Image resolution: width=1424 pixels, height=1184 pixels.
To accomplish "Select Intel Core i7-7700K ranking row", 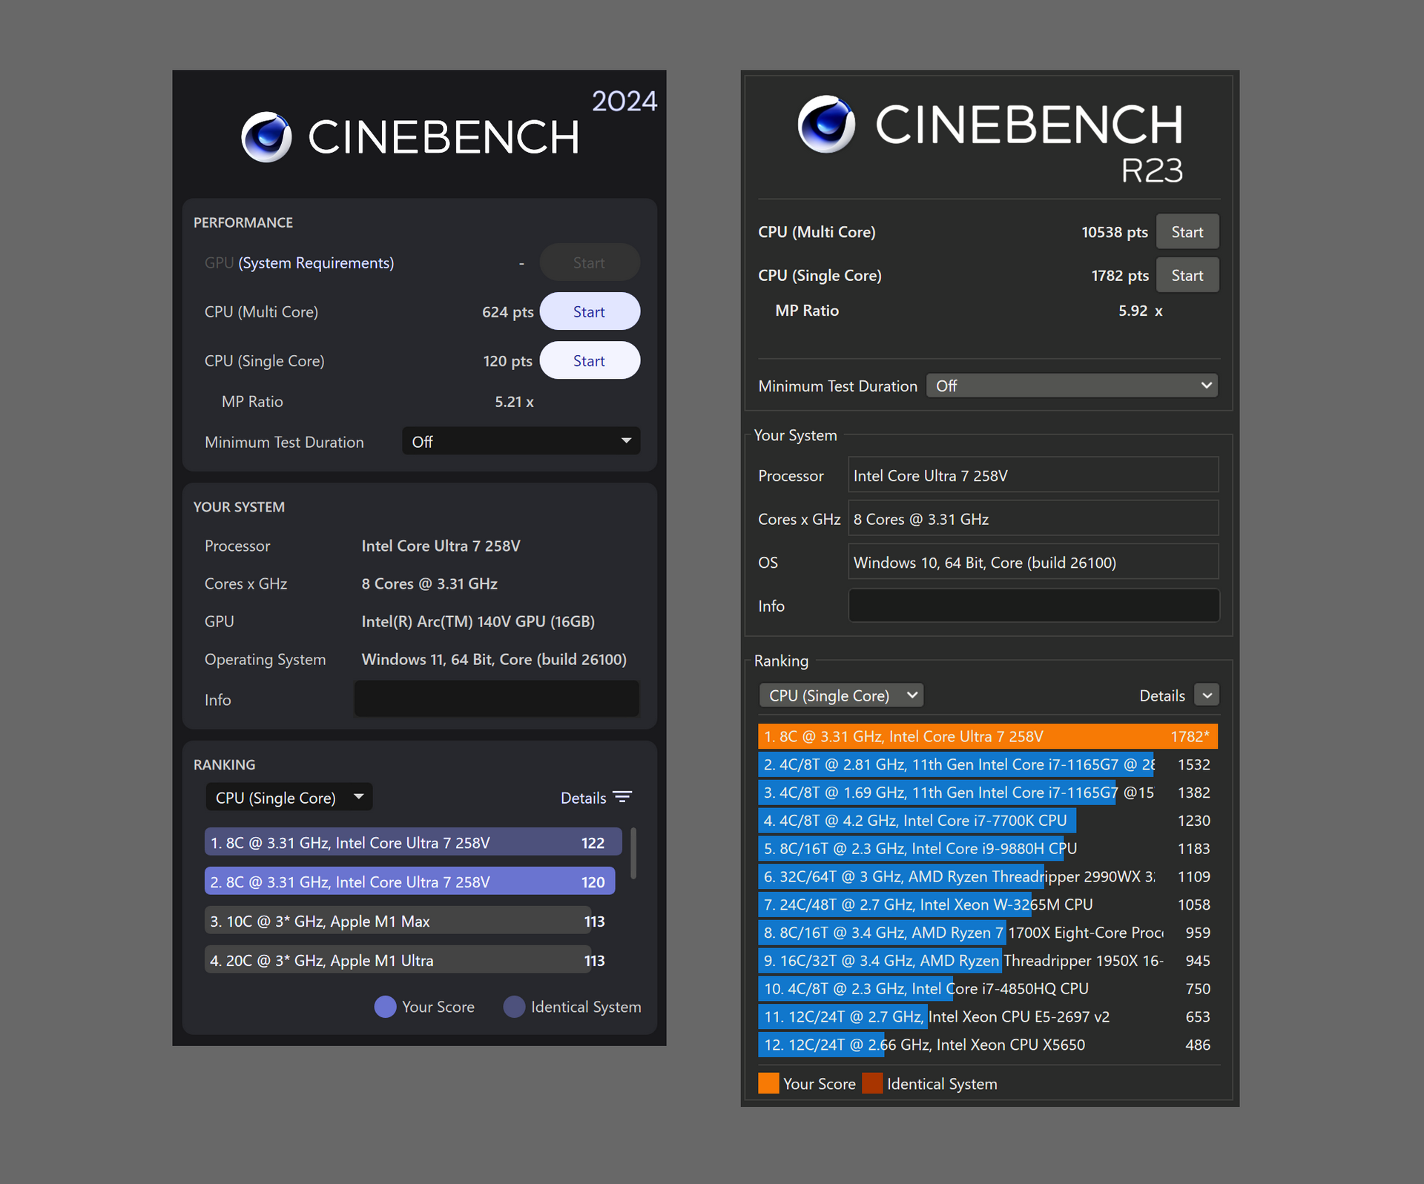I will point(987,821).
